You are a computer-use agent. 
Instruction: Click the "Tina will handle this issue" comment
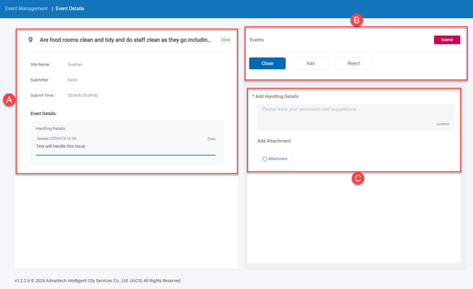point(61,146)
